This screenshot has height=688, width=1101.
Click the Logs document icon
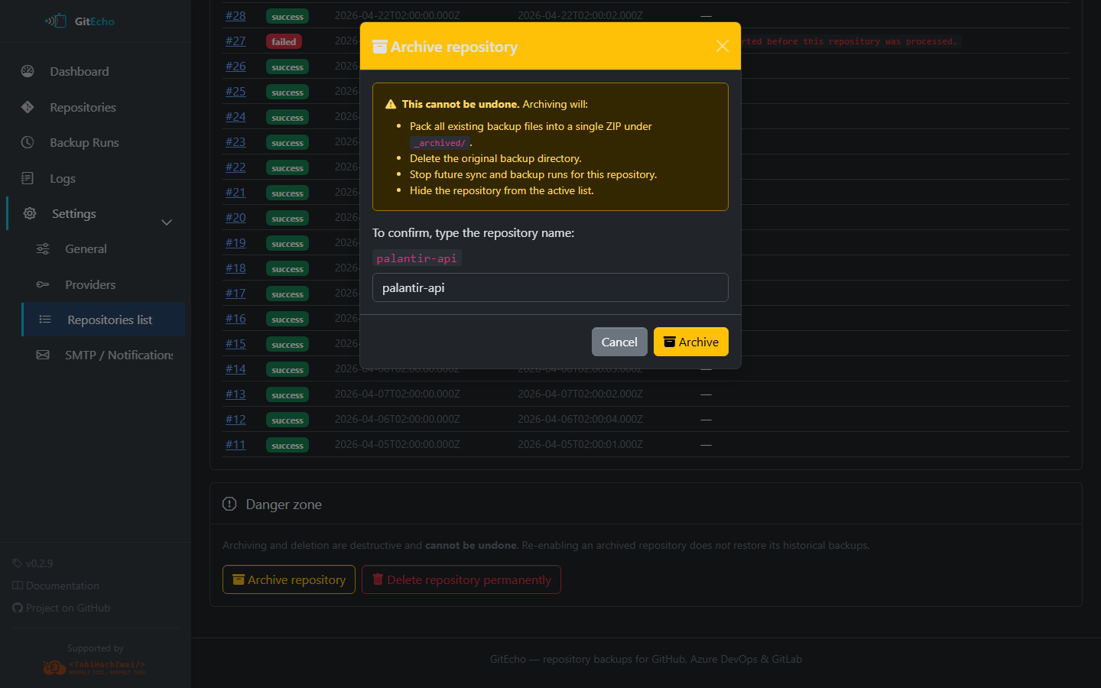coord(28,178)
